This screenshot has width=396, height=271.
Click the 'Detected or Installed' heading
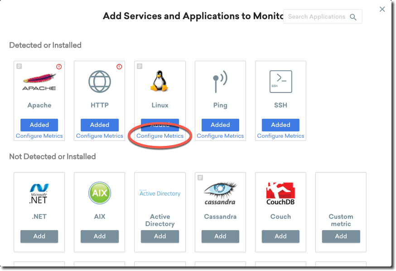pos(45,45)
